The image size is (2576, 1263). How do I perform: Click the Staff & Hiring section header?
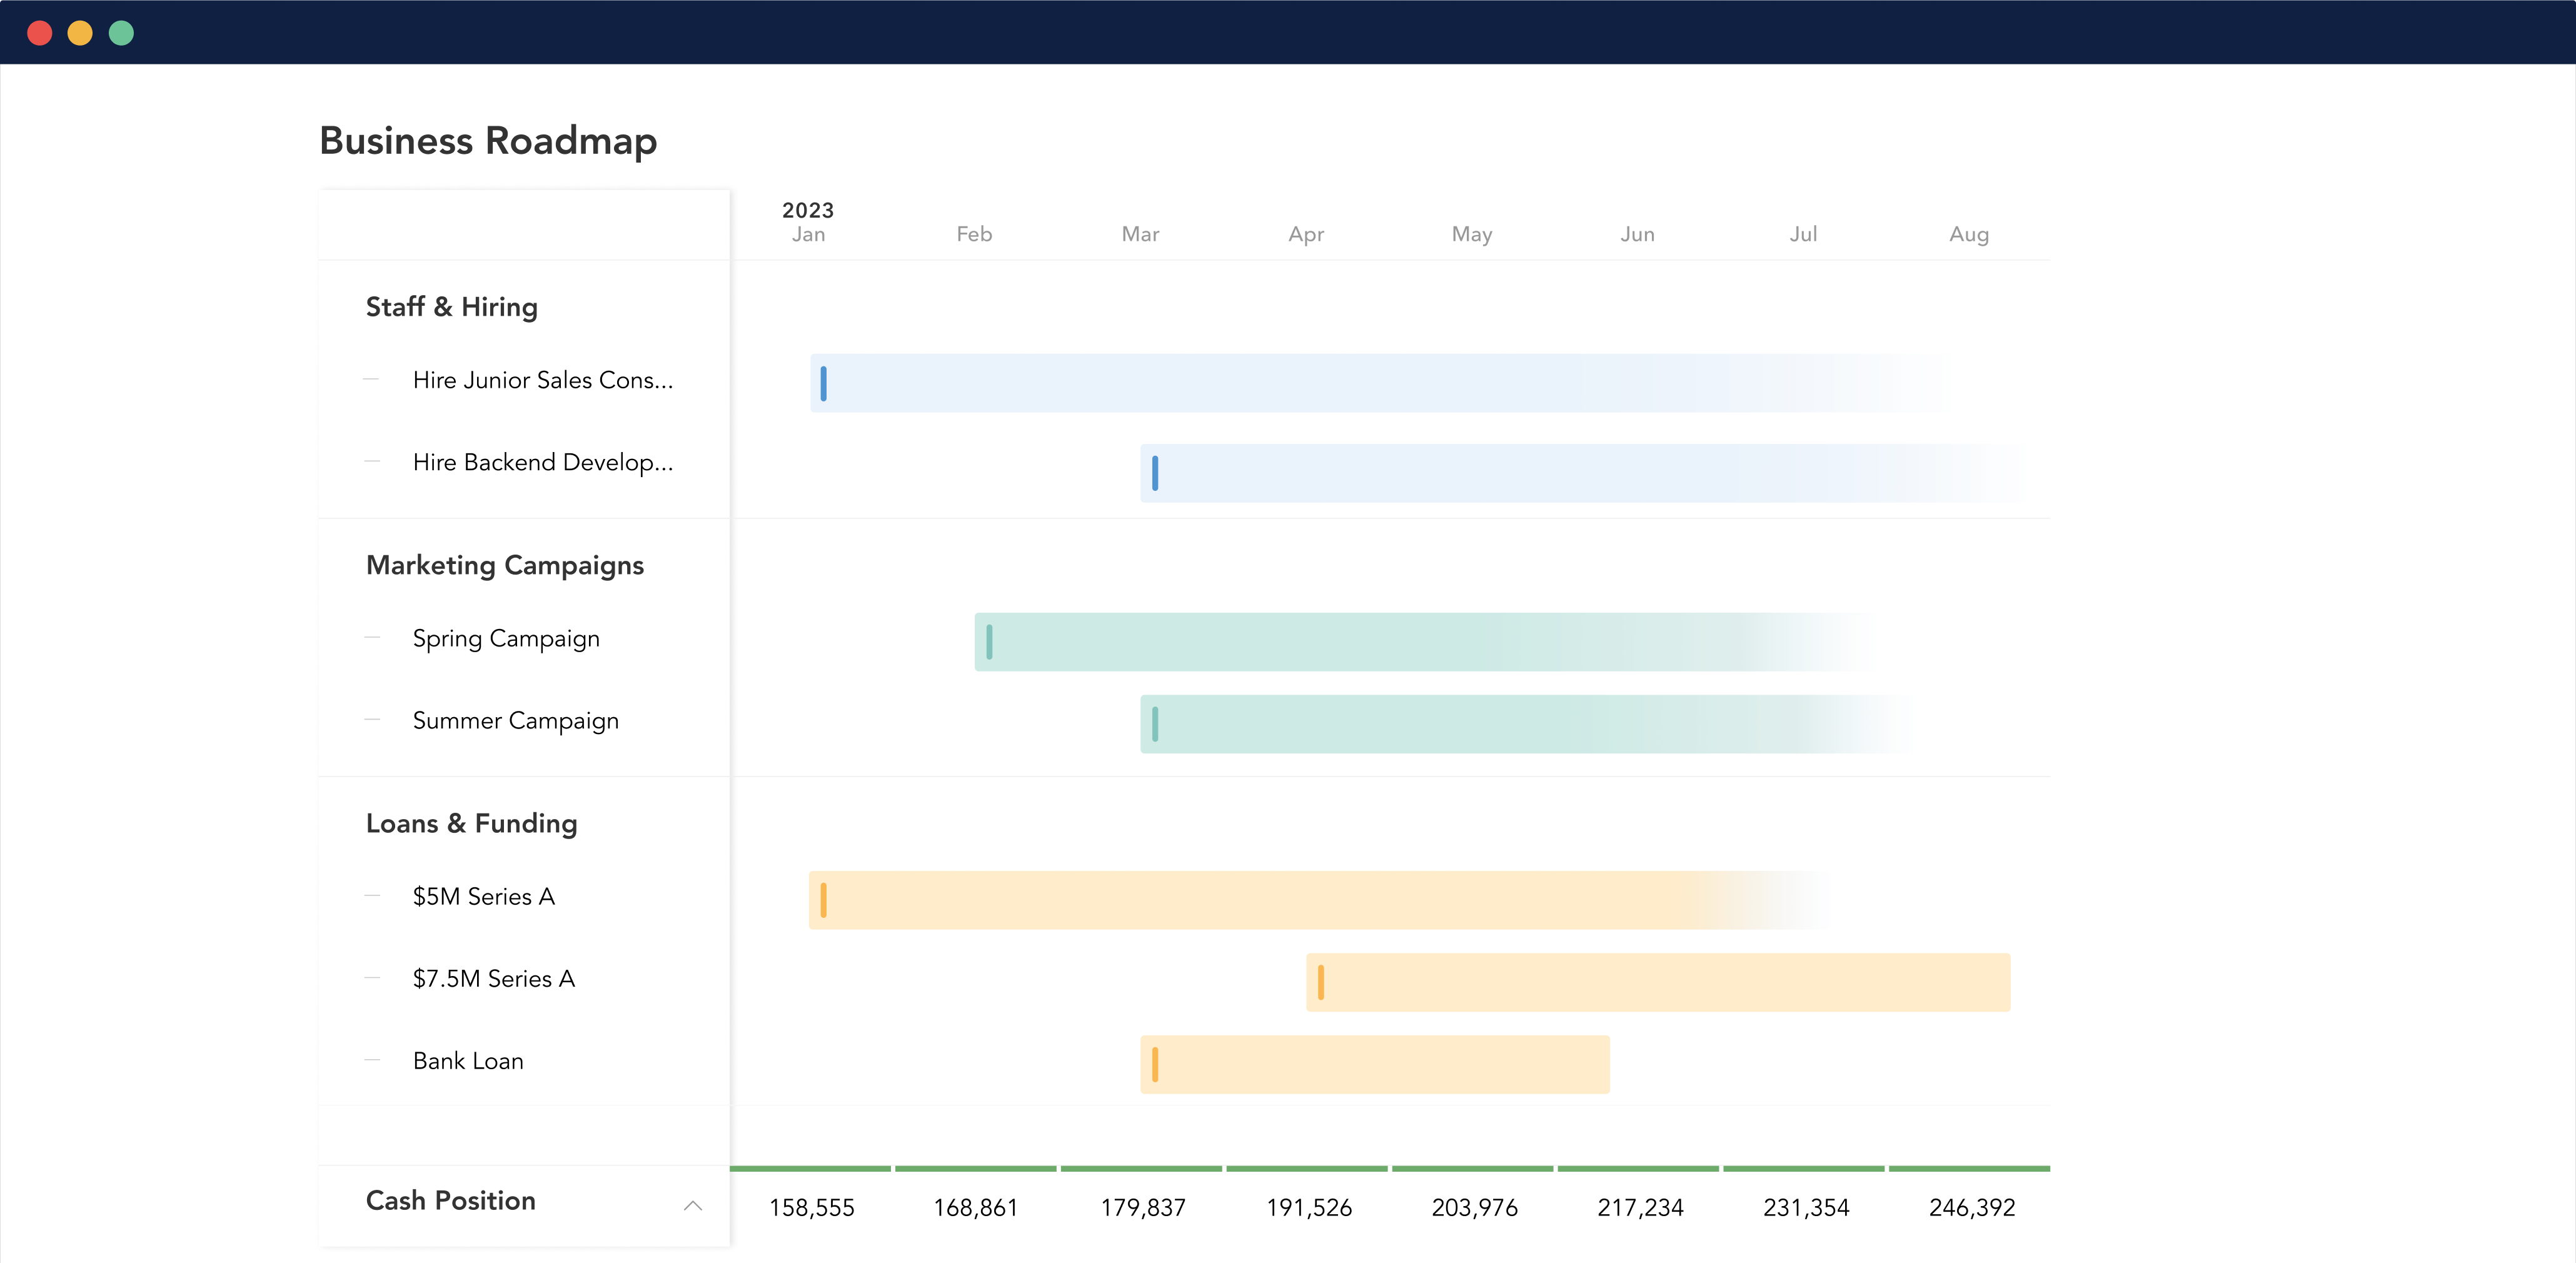click(x=451, y=307)
